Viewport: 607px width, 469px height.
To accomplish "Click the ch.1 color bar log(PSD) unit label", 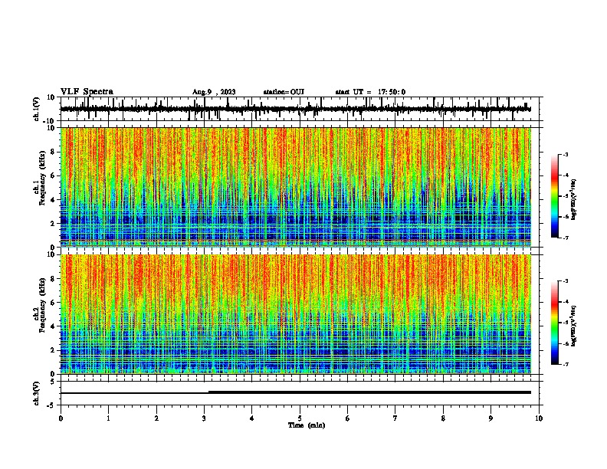I will coord(573,200).
